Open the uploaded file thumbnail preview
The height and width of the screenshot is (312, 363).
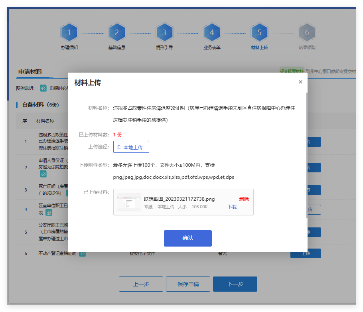pyautogui.click(x=129, y=202)
